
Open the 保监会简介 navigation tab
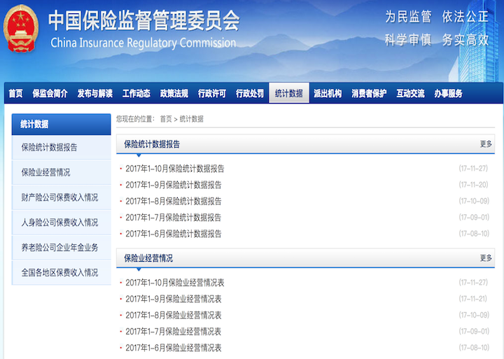[x=50, y=94]
